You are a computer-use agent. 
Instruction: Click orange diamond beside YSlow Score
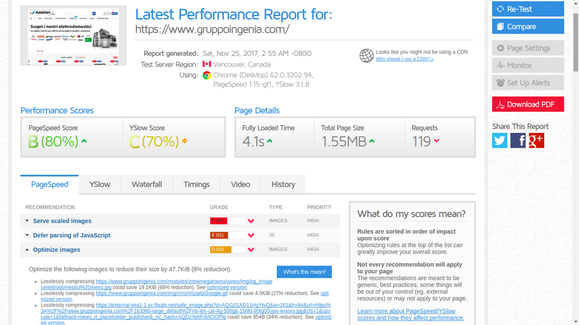185,141
